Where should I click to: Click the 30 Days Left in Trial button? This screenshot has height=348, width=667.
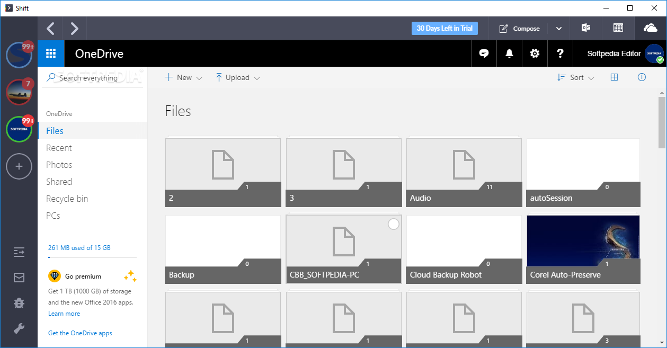pos(444,28)
